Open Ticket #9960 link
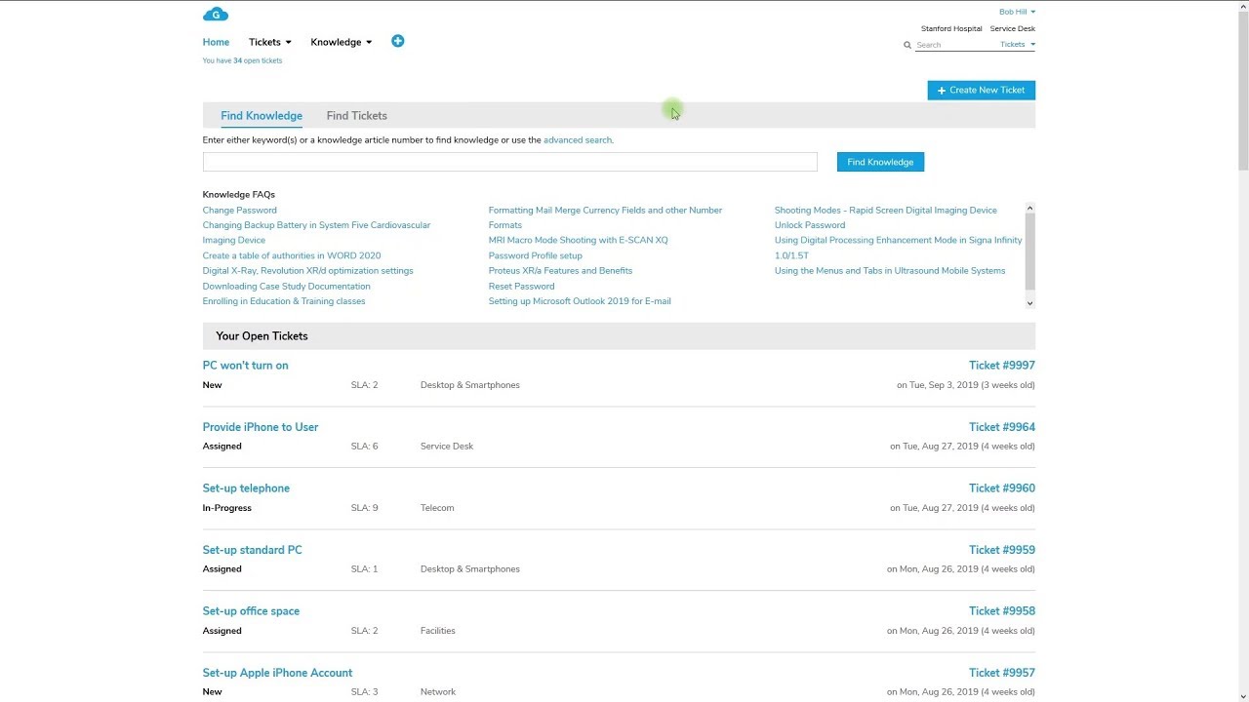 (x=1001, y=488)
